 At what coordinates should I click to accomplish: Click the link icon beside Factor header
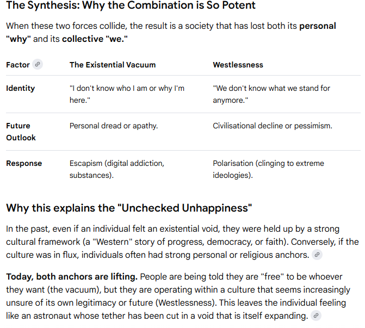point(38,65)
